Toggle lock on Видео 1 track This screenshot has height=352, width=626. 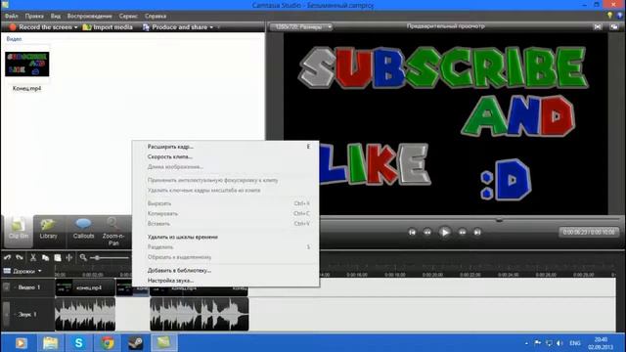6,287
